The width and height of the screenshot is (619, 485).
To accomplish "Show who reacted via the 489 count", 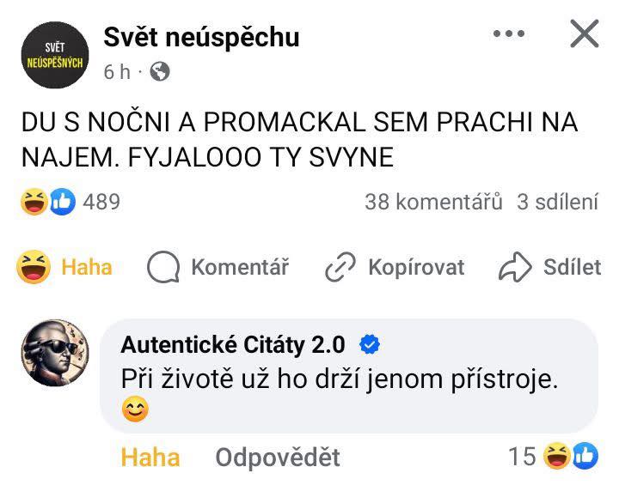I will pyautogui.click(x=101, y=202).
